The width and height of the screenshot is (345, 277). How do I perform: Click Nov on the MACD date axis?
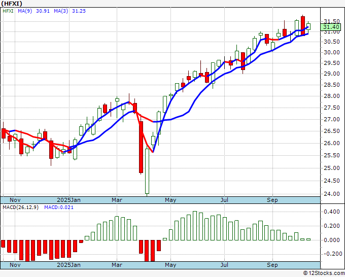15,265
